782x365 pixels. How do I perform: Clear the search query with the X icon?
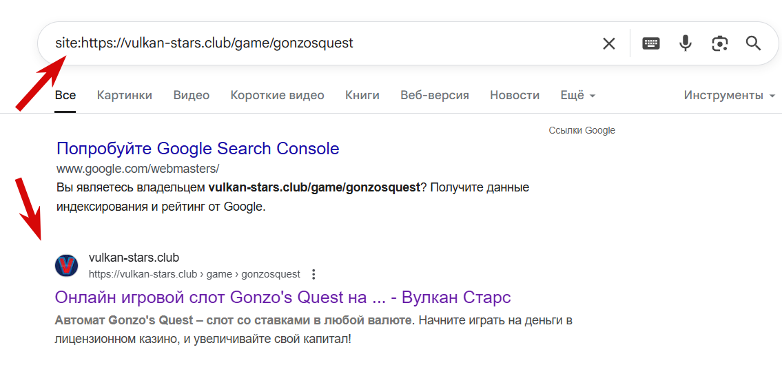point(609,43)
